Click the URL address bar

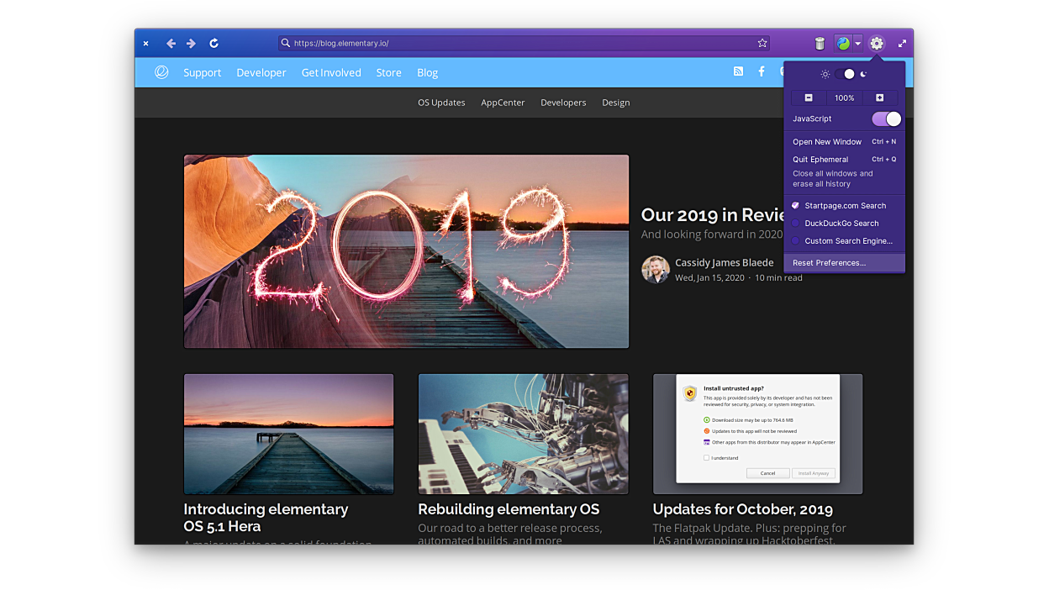521,43
